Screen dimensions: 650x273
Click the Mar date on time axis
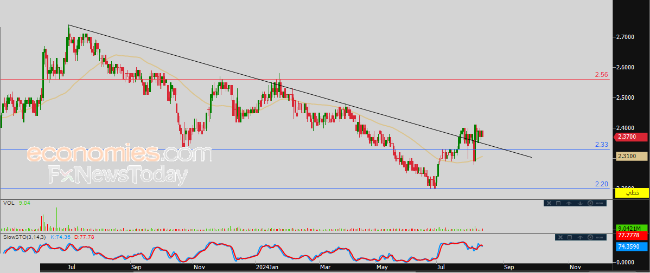[326, 267]
